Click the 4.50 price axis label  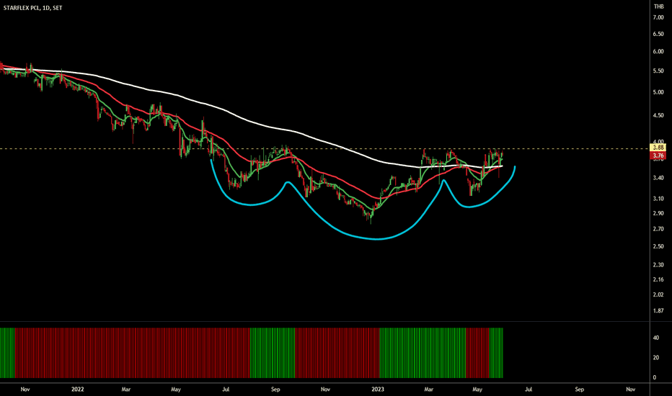click(658, 115)
